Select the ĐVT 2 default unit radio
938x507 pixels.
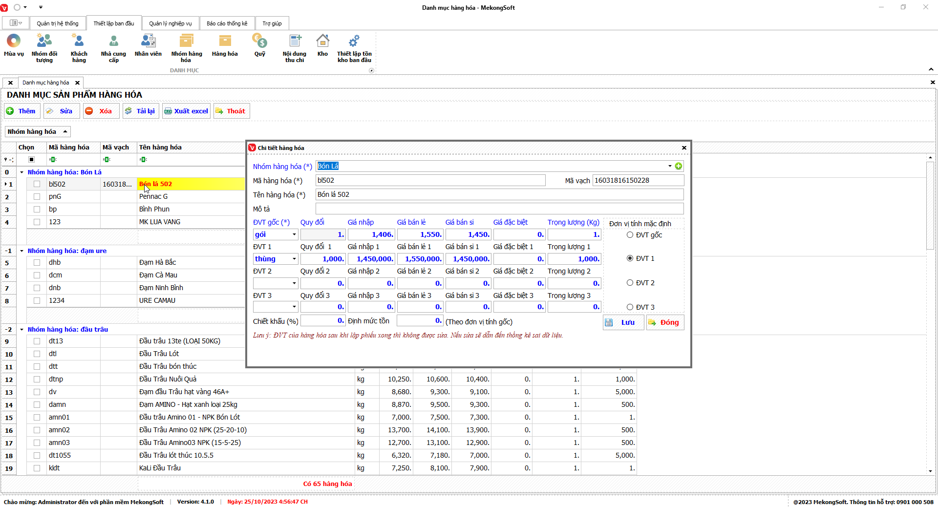630,283
